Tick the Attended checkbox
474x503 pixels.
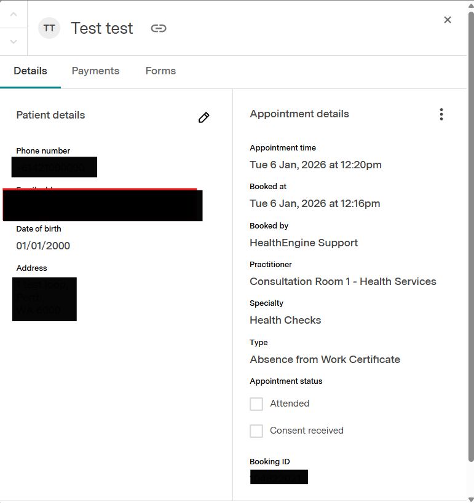(256, 404)
